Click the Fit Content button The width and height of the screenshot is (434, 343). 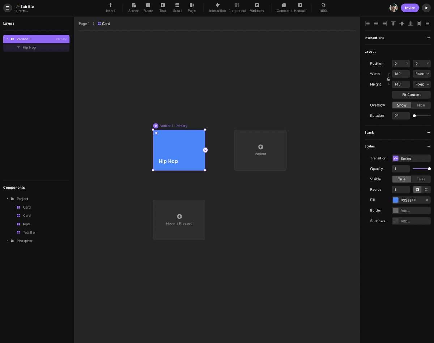click(x=411, y=94)
